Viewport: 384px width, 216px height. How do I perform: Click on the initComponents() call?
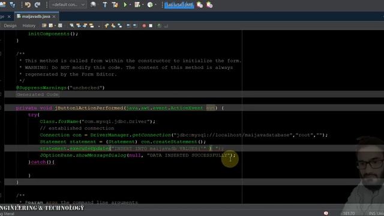point(53,34)
